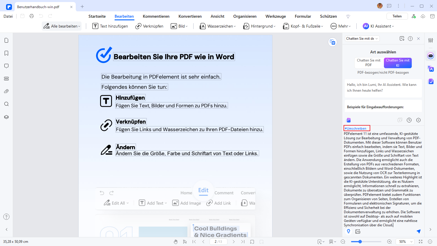Enter fullscreen mode icon
Viewport: 437px width, 246px height.
tap(421, 242)
